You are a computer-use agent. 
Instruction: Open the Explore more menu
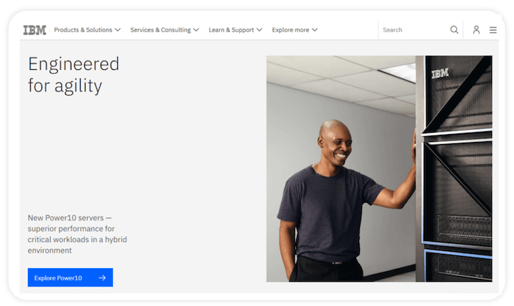[x=295, y=30]
